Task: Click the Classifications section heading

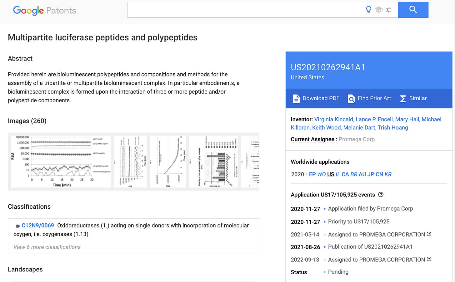Action: (29, 207)
